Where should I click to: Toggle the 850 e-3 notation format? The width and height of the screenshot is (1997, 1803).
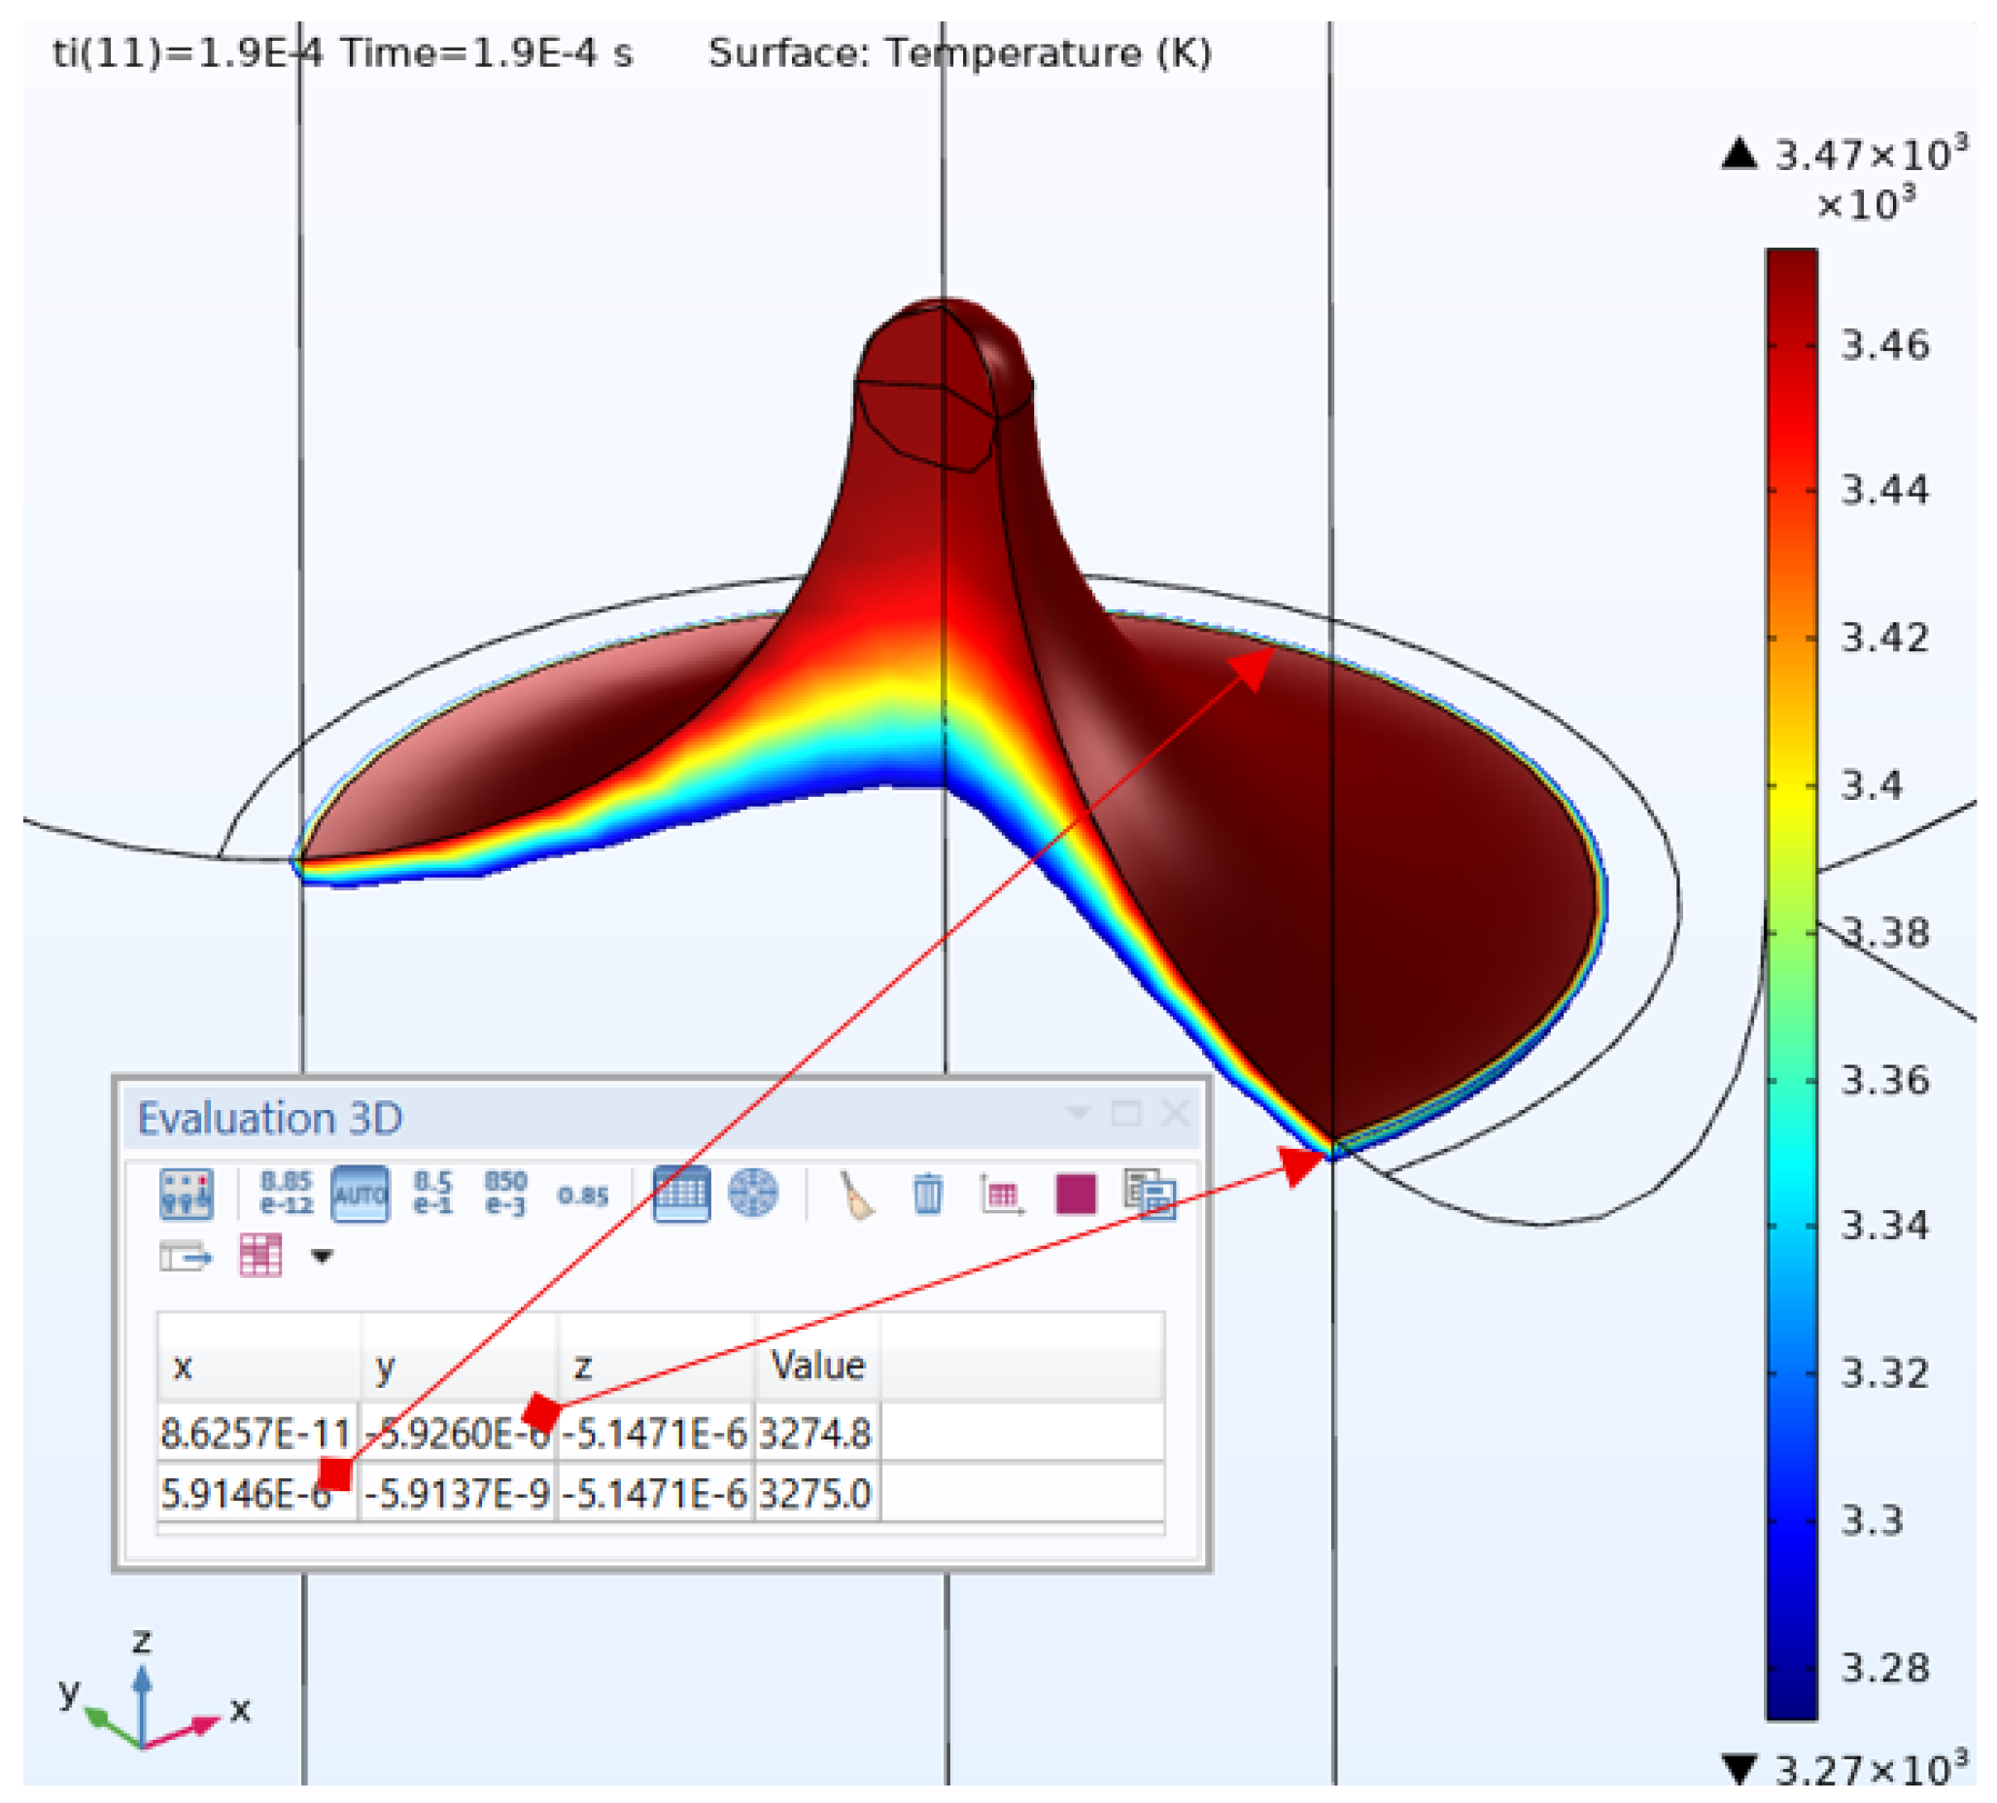tap(505, 1192)
